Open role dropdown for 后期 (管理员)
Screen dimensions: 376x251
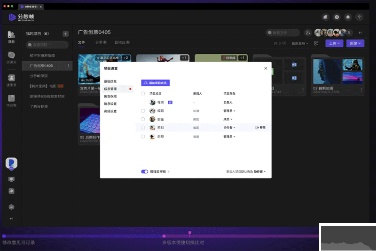229,137
